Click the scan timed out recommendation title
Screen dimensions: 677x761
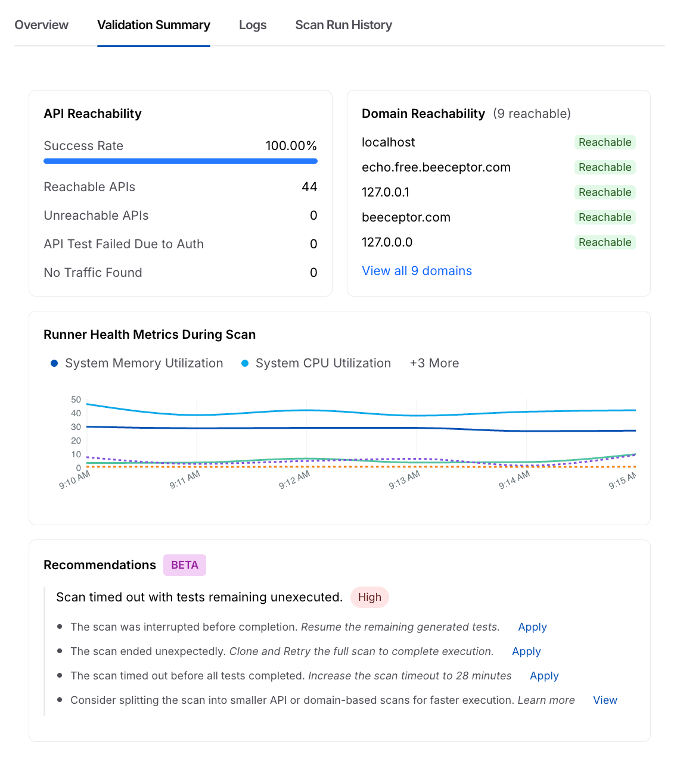tap(199, 597)
